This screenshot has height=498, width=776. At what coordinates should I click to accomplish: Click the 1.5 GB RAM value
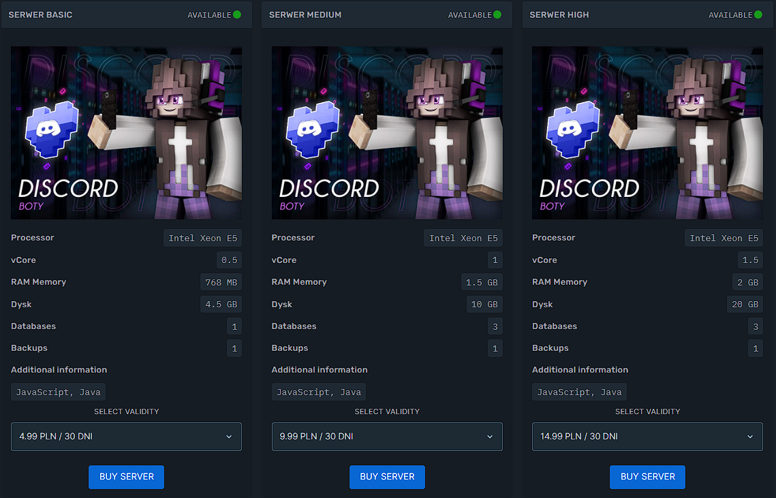pyautogui.click(x=482, y=282)
